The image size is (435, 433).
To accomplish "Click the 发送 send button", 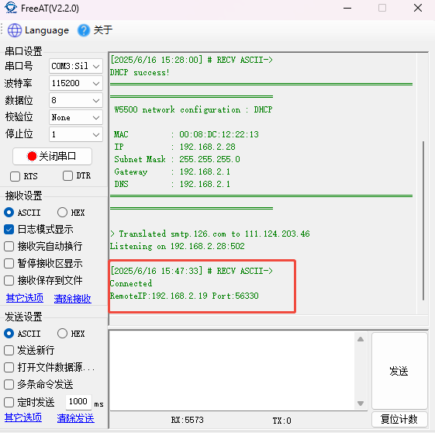I will (399, 371).
